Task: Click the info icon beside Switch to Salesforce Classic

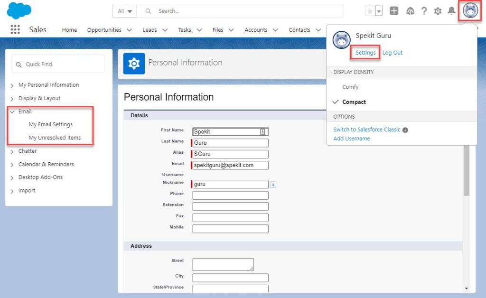Action: 405,130
